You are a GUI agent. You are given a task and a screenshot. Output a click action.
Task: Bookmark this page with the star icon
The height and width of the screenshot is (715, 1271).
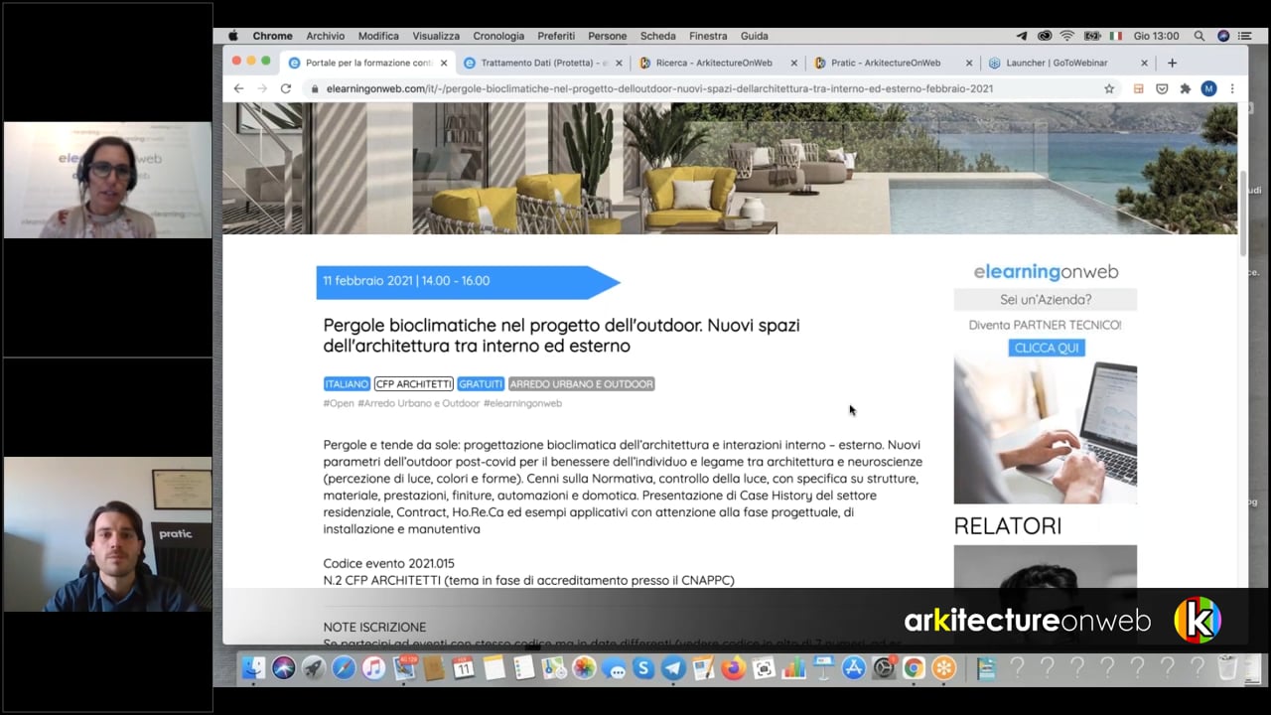click(1109, 88)
